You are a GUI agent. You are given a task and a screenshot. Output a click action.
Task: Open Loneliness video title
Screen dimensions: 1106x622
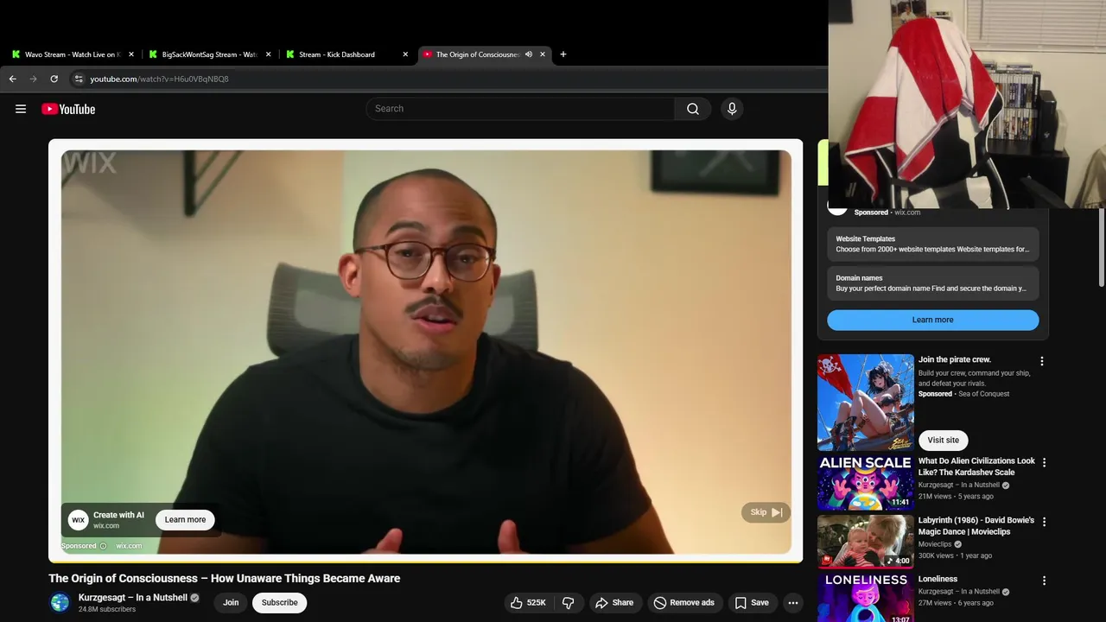pos(938,579)
